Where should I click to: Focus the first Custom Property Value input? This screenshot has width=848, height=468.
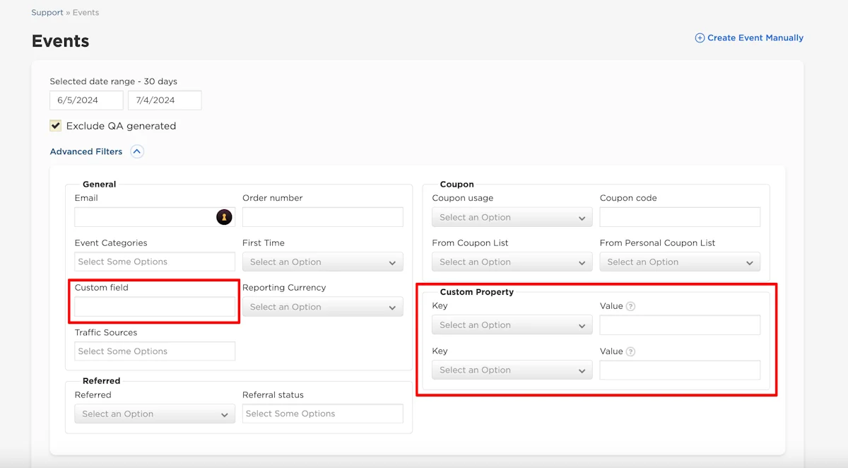pyautogui.click(x=680, y=325)
